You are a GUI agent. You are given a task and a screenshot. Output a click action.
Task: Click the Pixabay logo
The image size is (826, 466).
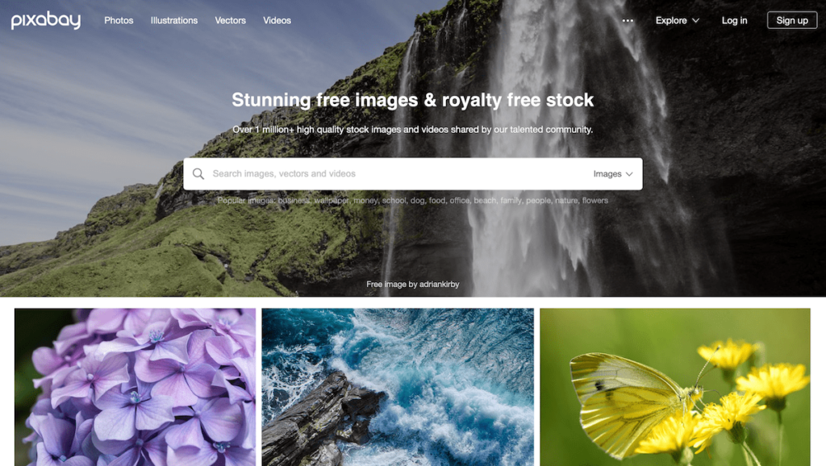(46, 20)
